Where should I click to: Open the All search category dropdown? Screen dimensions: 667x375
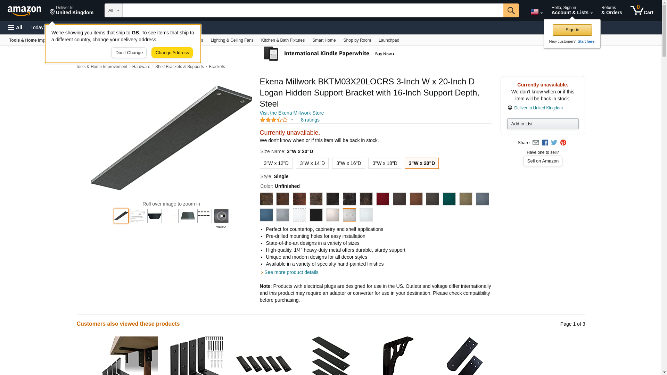tap(114, 10)
